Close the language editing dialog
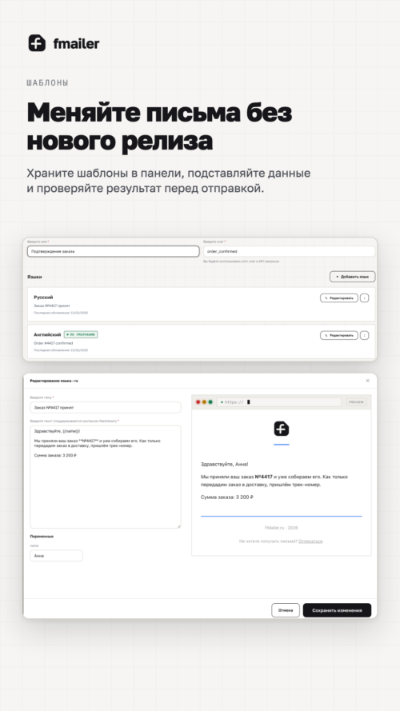 (367, 381)
